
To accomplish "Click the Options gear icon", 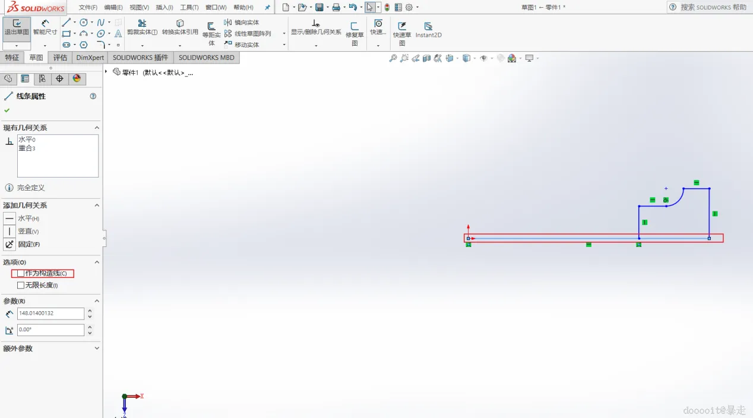I will click(409, 7).
